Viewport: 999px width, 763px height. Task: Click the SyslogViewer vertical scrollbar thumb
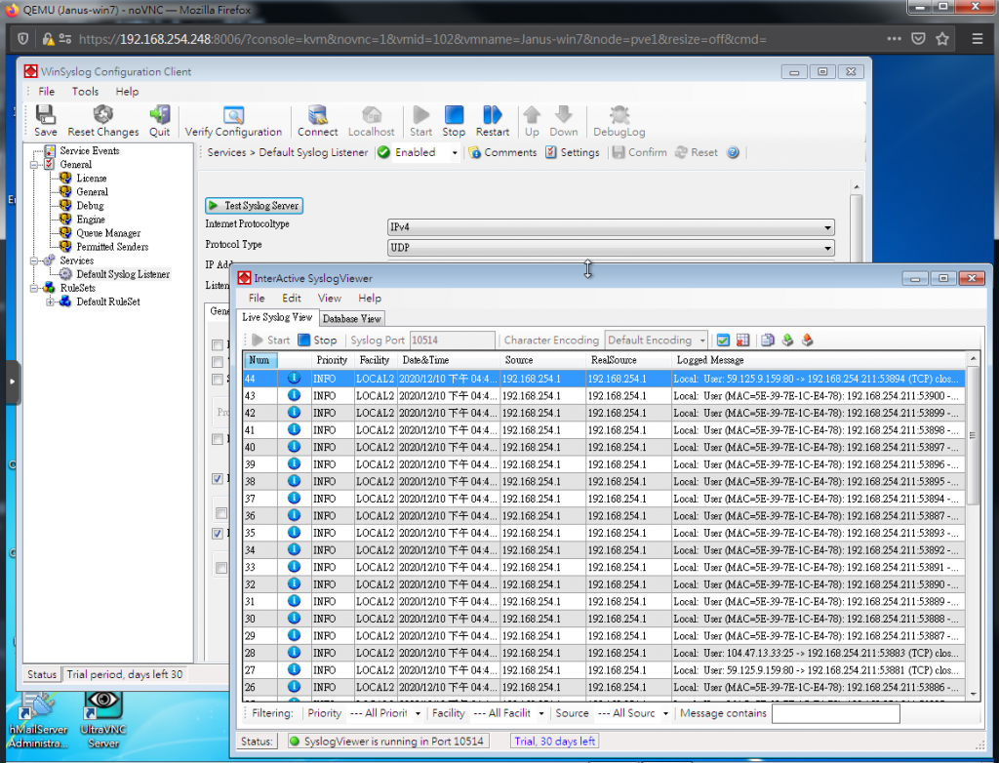[x=973, y=435]
